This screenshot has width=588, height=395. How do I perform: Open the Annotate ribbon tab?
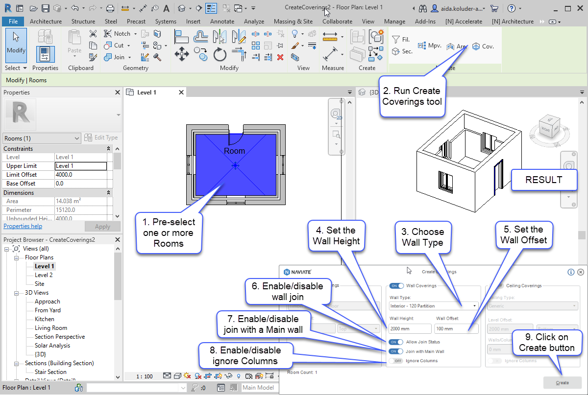point(222,22)
